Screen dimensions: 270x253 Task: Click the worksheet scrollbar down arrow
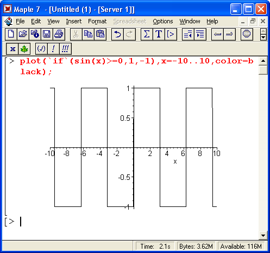click(263, 235)
